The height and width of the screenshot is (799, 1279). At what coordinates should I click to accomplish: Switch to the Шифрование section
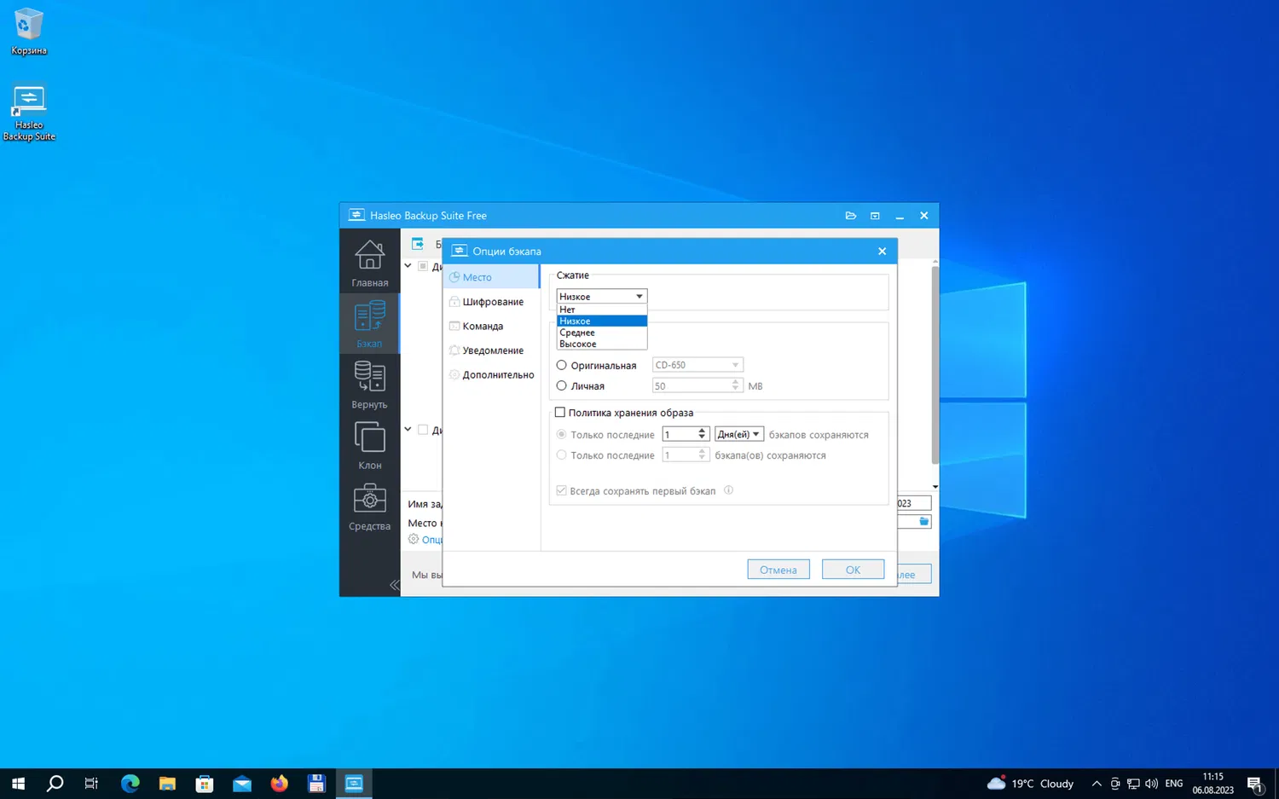[x=492, y=302]
